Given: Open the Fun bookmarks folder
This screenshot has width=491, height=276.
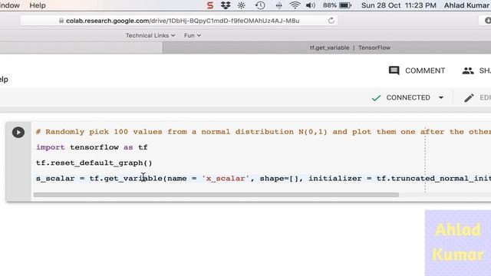Looking at the screenshot, I should pos(193,35).
